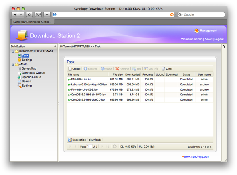Click the next page pager icon

pos(102,146)
